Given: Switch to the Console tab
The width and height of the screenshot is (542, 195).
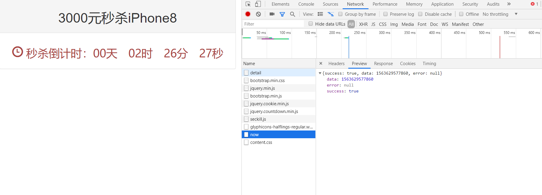Looking at the screenshot, I should (x=306, y=4).
